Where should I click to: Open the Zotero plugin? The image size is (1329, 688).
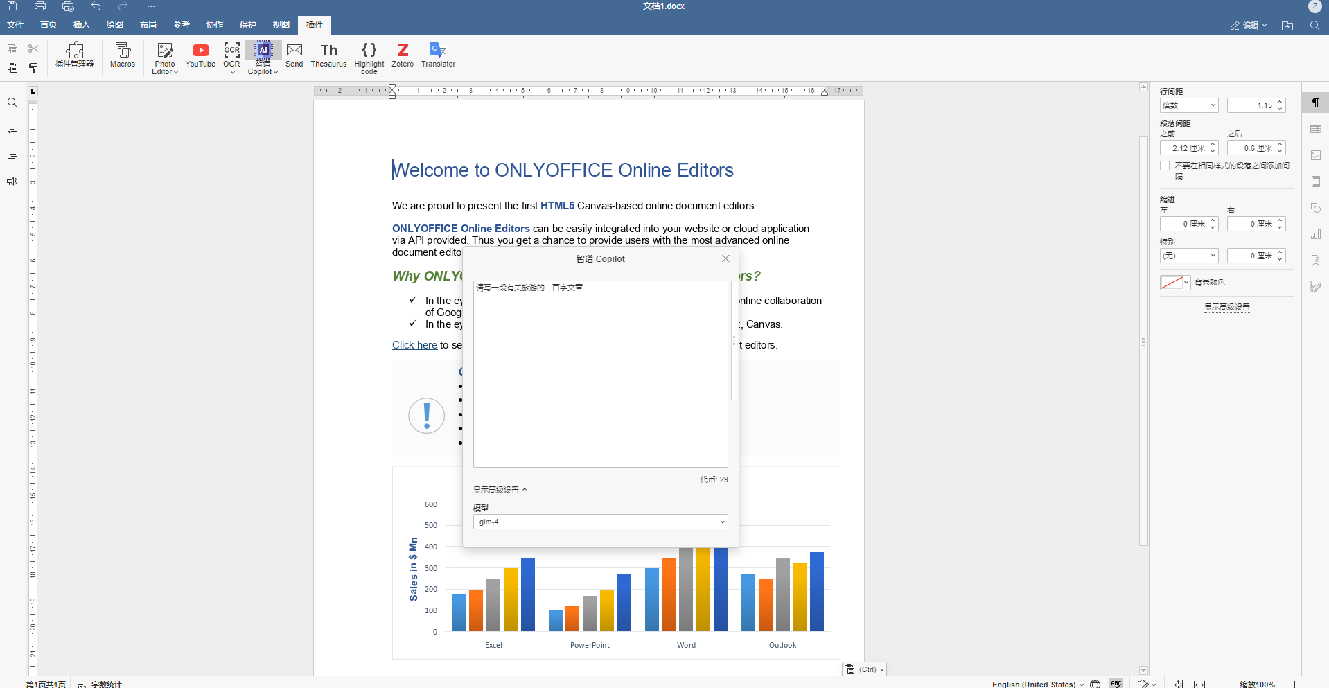pyautogui.click(x=403, y=55)
